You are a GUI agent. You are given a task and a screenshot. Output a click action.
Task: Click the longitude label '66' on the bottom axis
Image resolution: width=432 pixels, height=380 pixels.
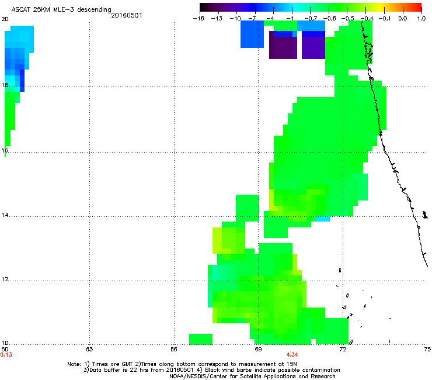[x=173, y=350]
